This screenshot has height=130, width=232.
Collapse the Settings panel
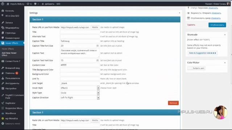179,13
